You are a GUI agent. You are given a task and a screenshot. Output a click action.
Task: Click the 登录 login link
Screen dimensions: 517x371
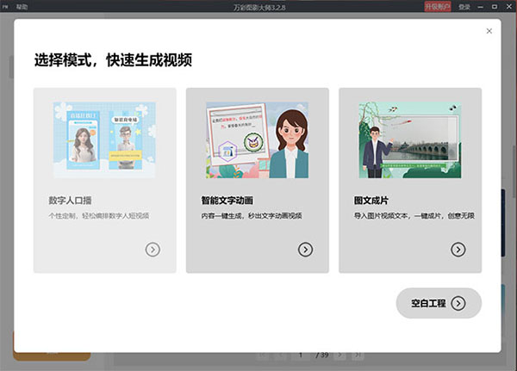(x=464, y=7)
